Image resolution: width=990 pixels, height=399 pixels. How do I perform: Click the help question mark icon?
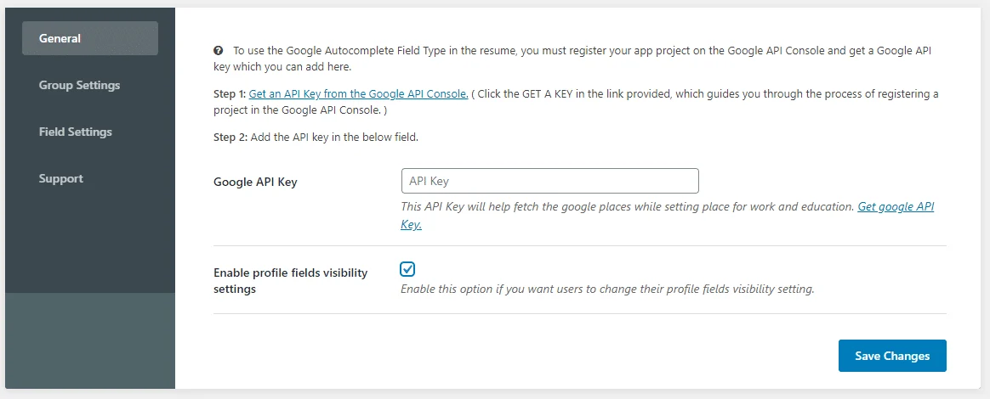coord(218,50)
